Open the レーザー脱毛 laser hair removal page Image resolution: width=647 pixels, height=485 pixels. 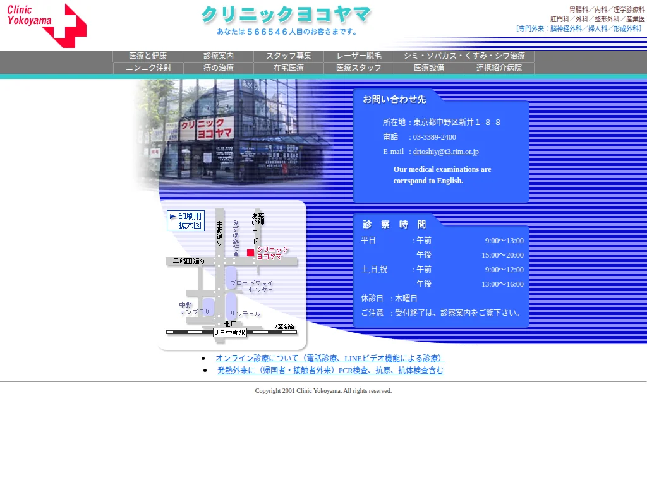[358, 56]
